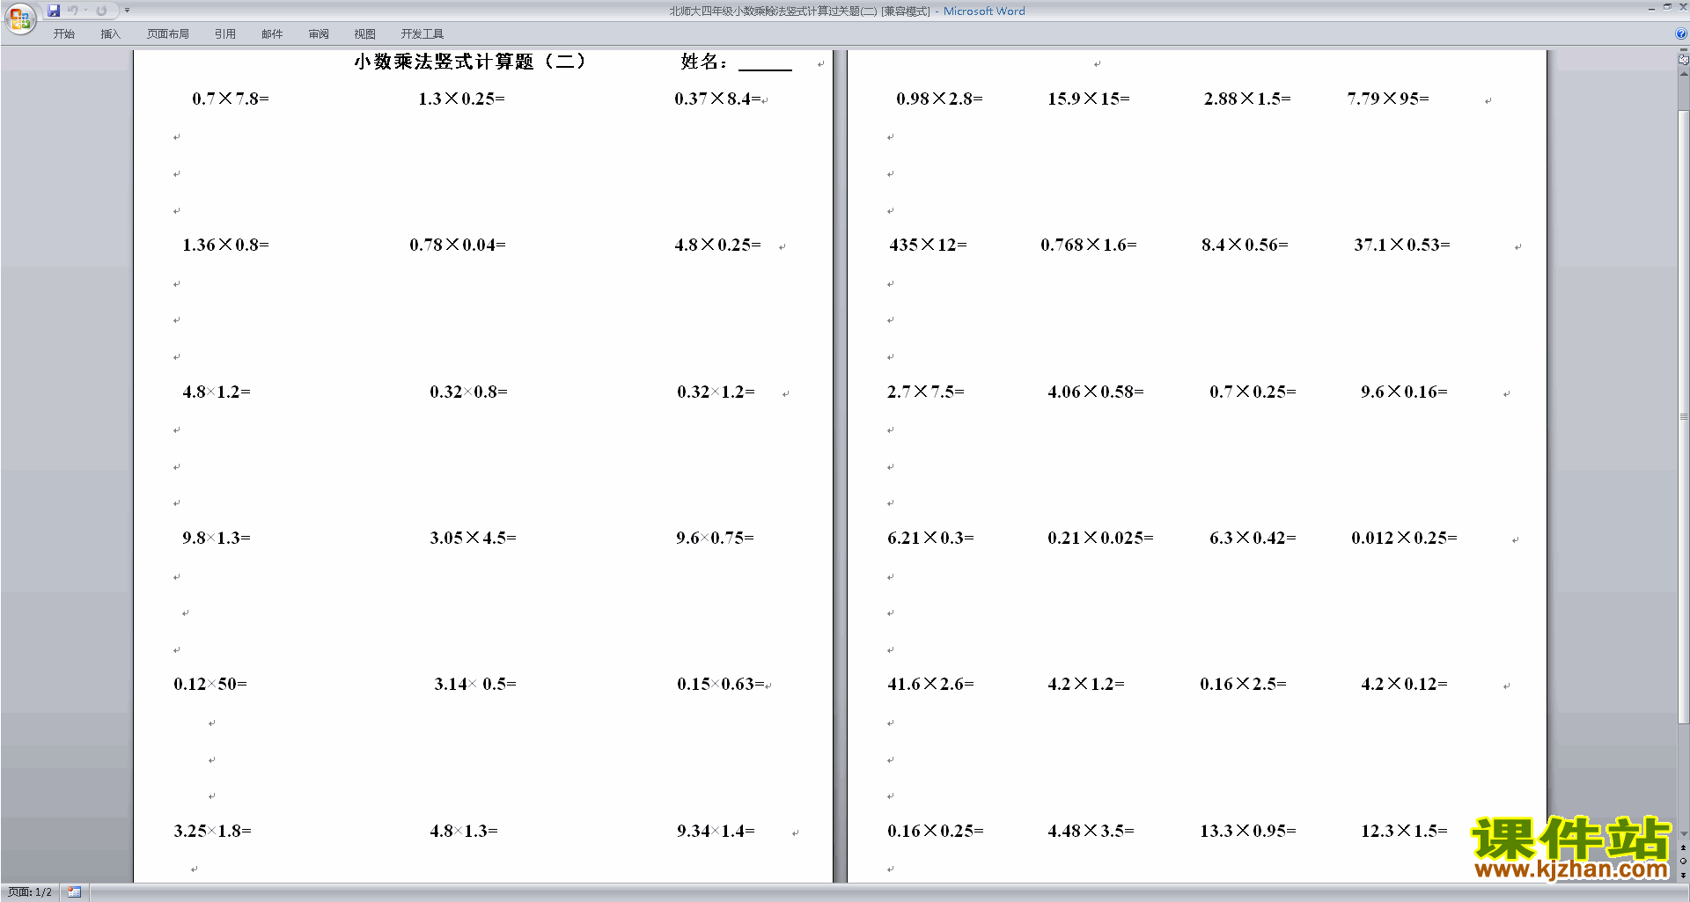Open the undo history dropdown arrow
This screenshot has width=1690, height=902.
[x=85, y=11]
